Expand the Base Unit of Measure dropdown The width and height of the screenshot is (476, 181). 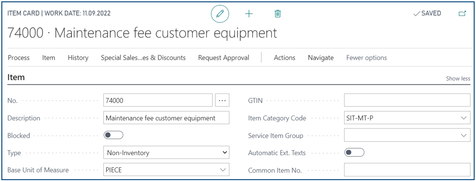click(223, 170)
